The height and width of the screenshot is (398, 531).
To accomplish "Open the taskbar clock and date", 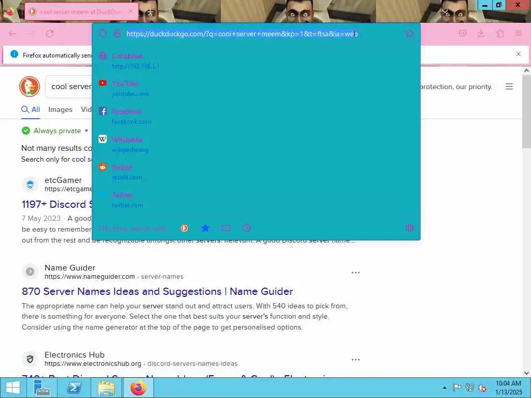I will click(508, 388).
